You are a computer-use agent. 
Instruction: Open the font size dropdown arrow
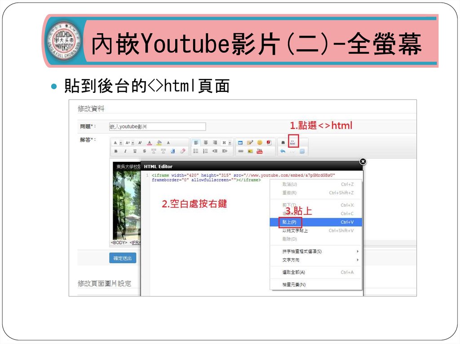pos(133,143)
